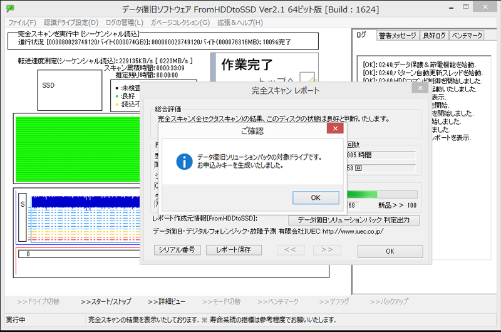Image resolution: width=501 pixels, height=332 pixels.
Task: Click スキャン累積時間: 0000:33:09 text
Action: tap(144, 68)
